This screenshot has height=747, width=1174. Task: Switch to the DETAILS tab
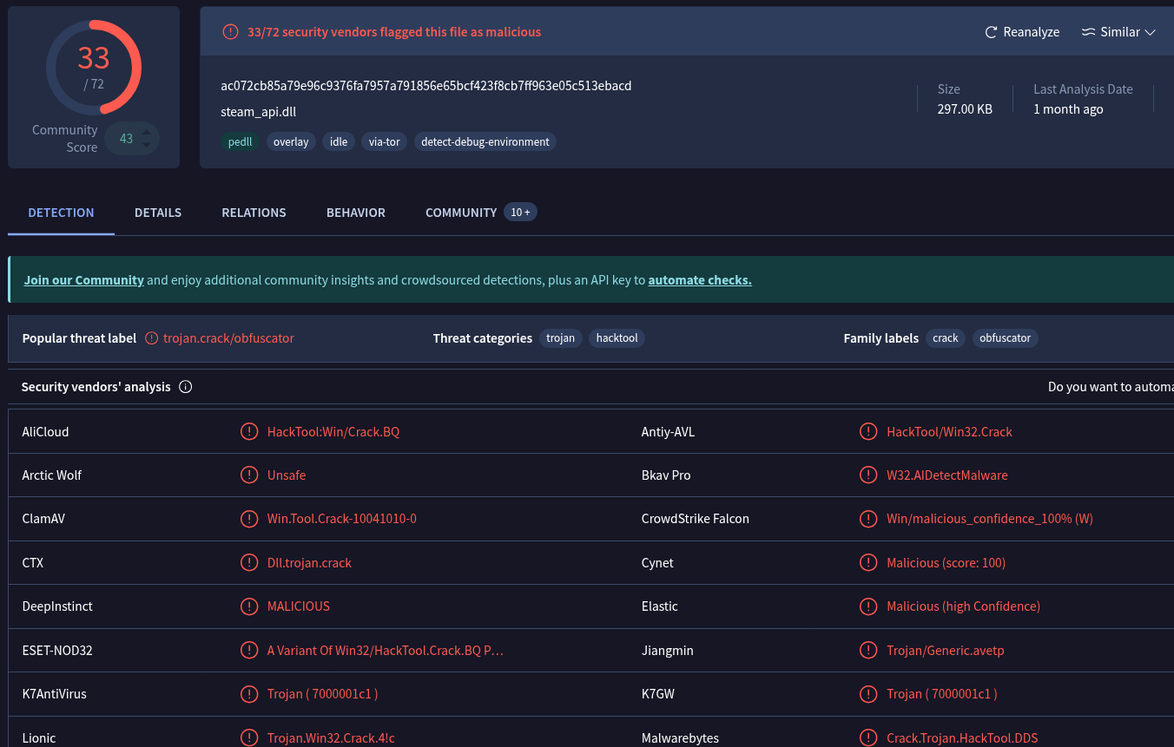(x=158, y=213)
